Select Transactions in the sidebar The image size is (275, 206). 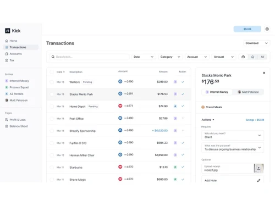(x=21, y=47)
